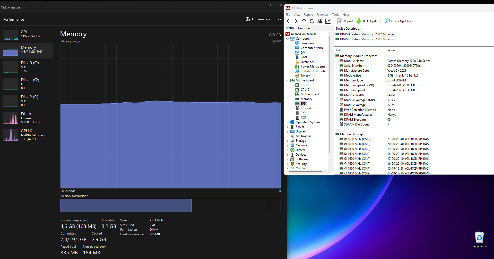
Task: Click the Field column header in AIDA64
Action: coord(360,50)
